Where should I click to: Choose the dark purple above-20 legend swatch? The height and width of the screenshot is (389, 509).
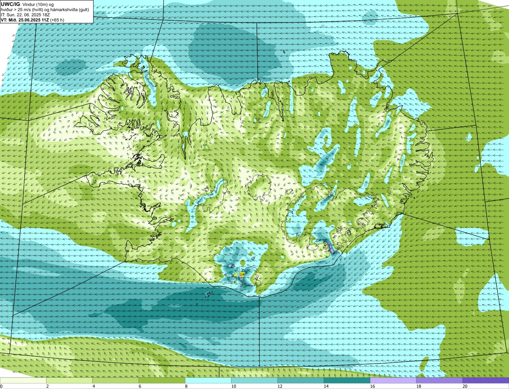tap(486, 381)
